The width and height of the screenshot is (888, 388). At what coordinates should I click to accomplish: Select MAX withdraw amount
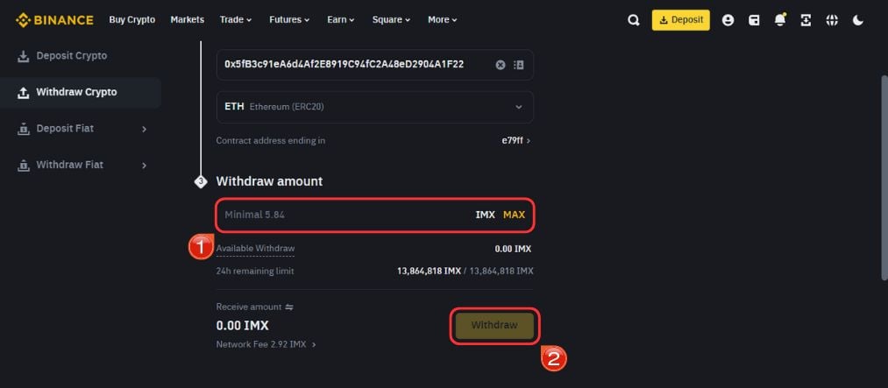click(514, 215)
